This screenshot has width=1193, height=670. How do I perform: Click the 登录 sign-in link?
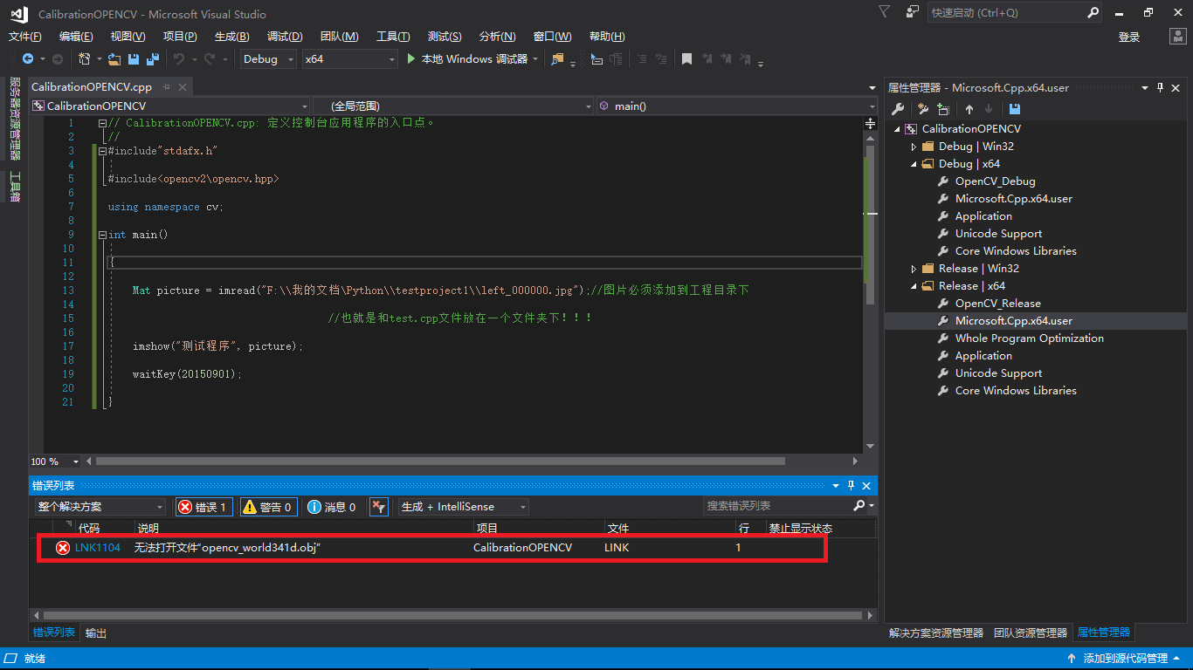1129,37
